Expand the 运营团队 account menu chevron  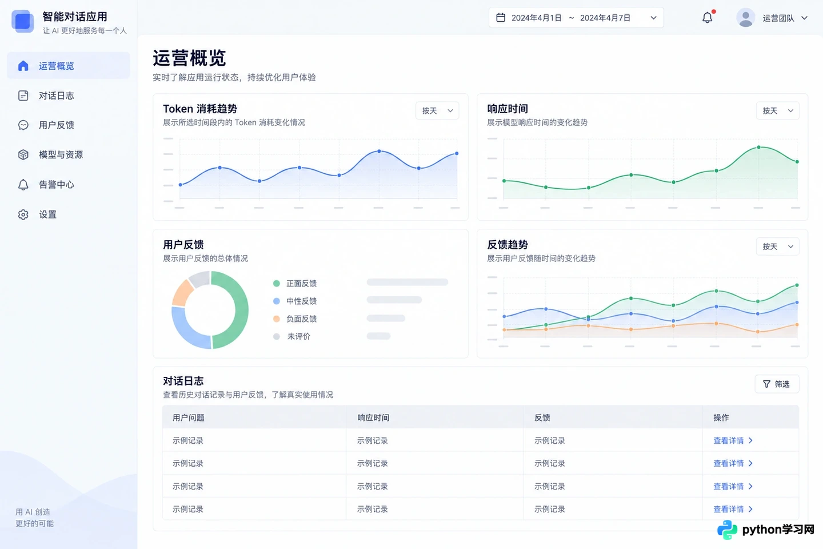pyautogui.click(x=804, y=18)
